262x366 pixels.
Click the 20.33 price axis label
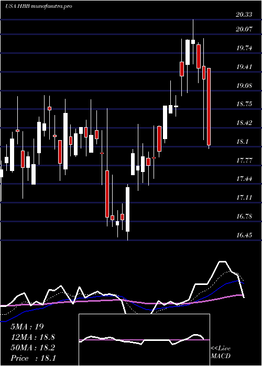tap(244, 15)
